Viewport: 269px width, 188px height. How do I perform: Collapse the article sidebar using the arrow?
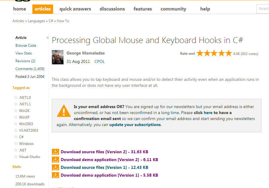tap(47, 37)
